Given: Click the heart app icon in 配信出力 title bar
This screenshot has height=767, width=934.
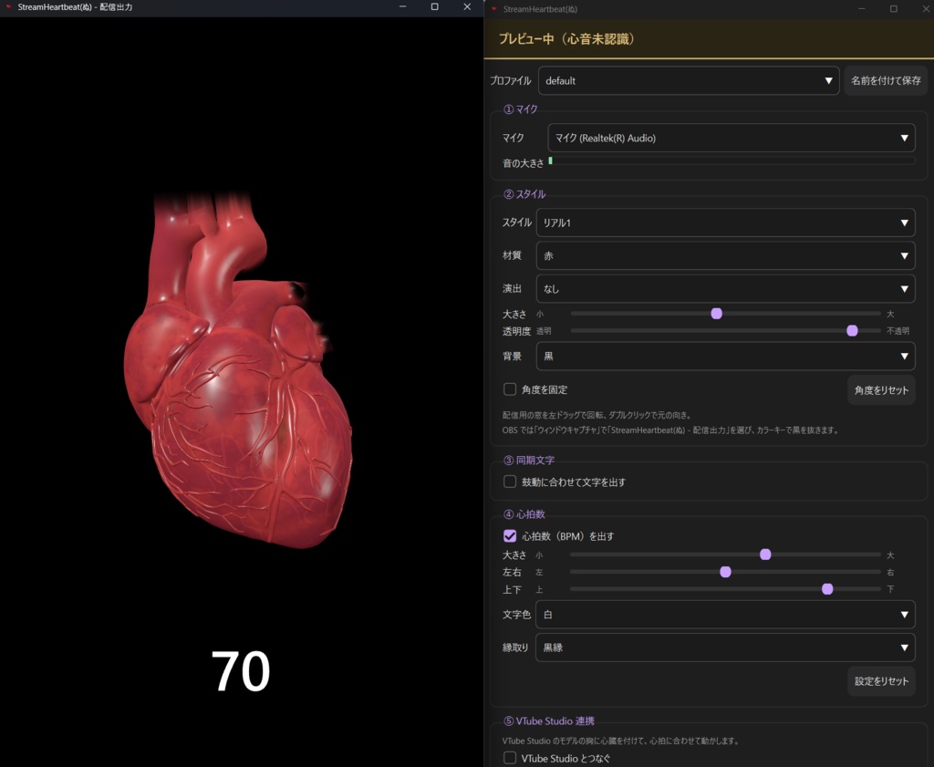Looking at the screenshot, I should [x=9, y=7].
